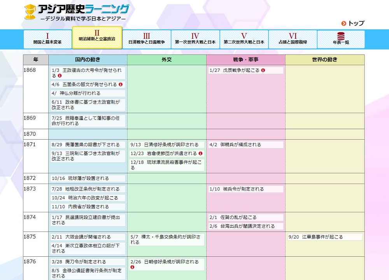Open tab VI 占領と国際復帰
The image size is (389, 280).
293,39
